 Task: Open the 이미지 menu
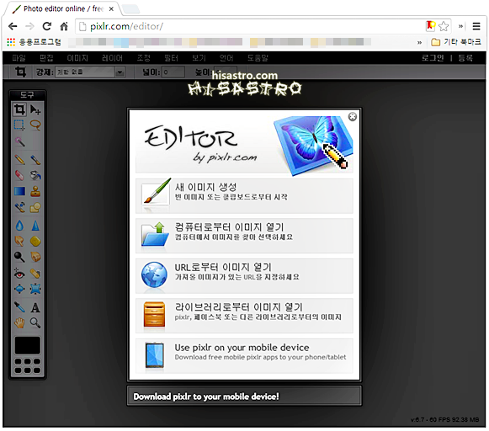click(77, 58)
